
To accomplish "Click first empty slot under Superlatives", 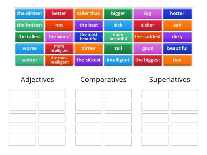I will click(x=155, y=95).
